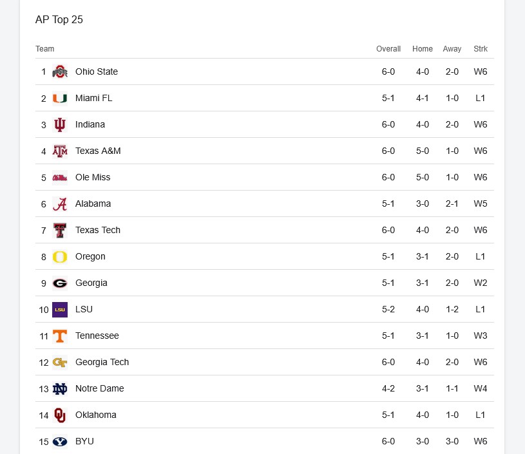This screenshot has width=525, height=454.
Task: Select the BYU team name
Action: click(84, 441)
